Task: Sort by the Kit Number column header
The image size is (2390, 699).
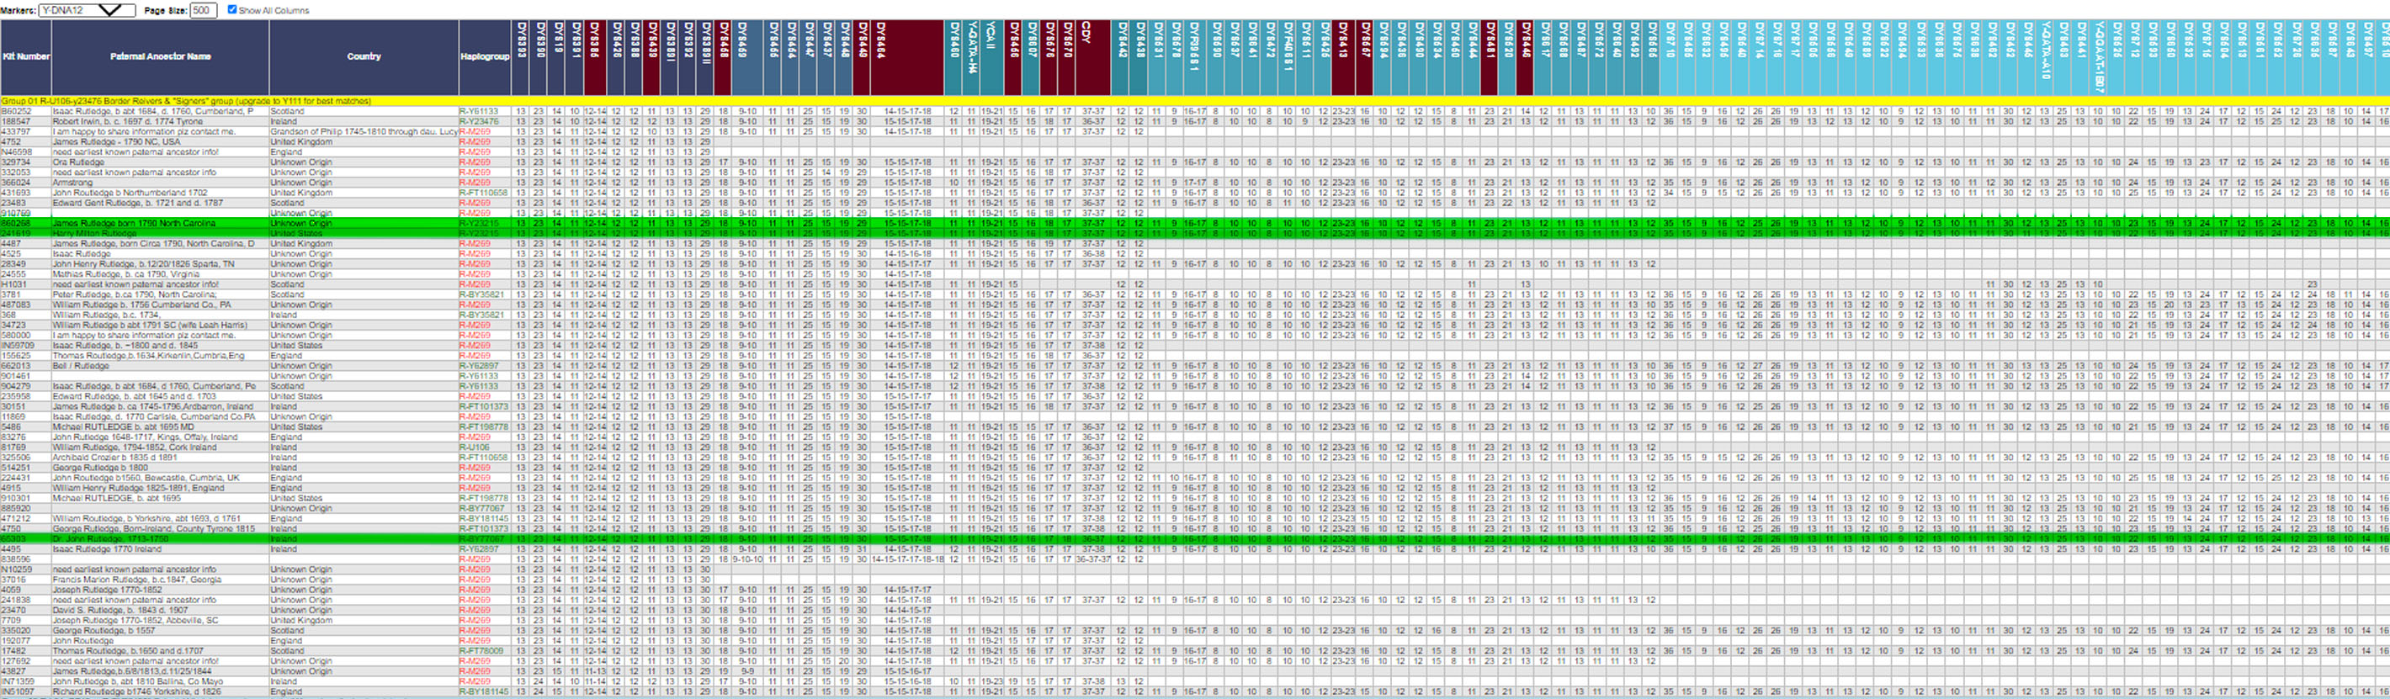Action: (x=26, y=56)
